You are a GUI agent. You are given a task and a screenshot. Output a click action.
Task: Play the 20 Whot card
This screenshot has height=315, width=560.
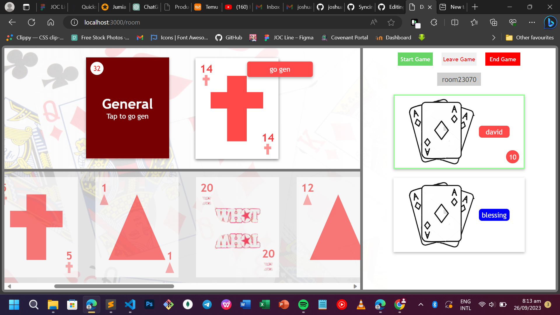click(x=237, y=227)
